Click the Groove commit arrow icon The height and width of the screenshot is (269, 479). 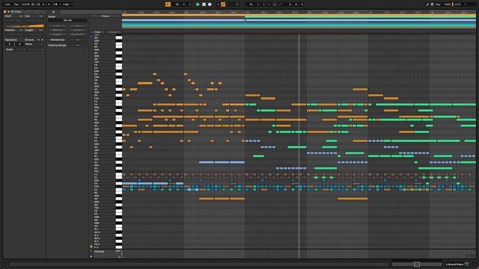pos(42,40)
